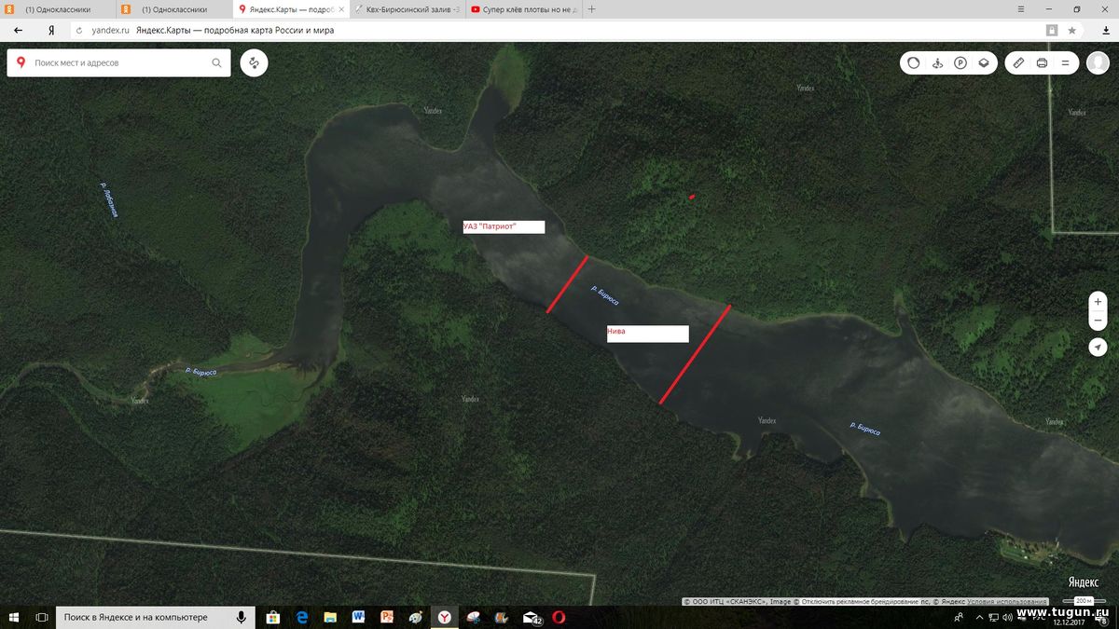
Task: Add a new browser tab
Action: [x=591, y=9]
